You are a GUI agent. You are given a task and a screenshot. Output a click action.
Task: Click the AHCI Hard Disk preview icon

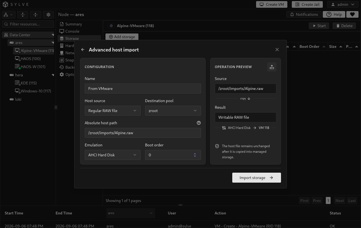point(224,128)
